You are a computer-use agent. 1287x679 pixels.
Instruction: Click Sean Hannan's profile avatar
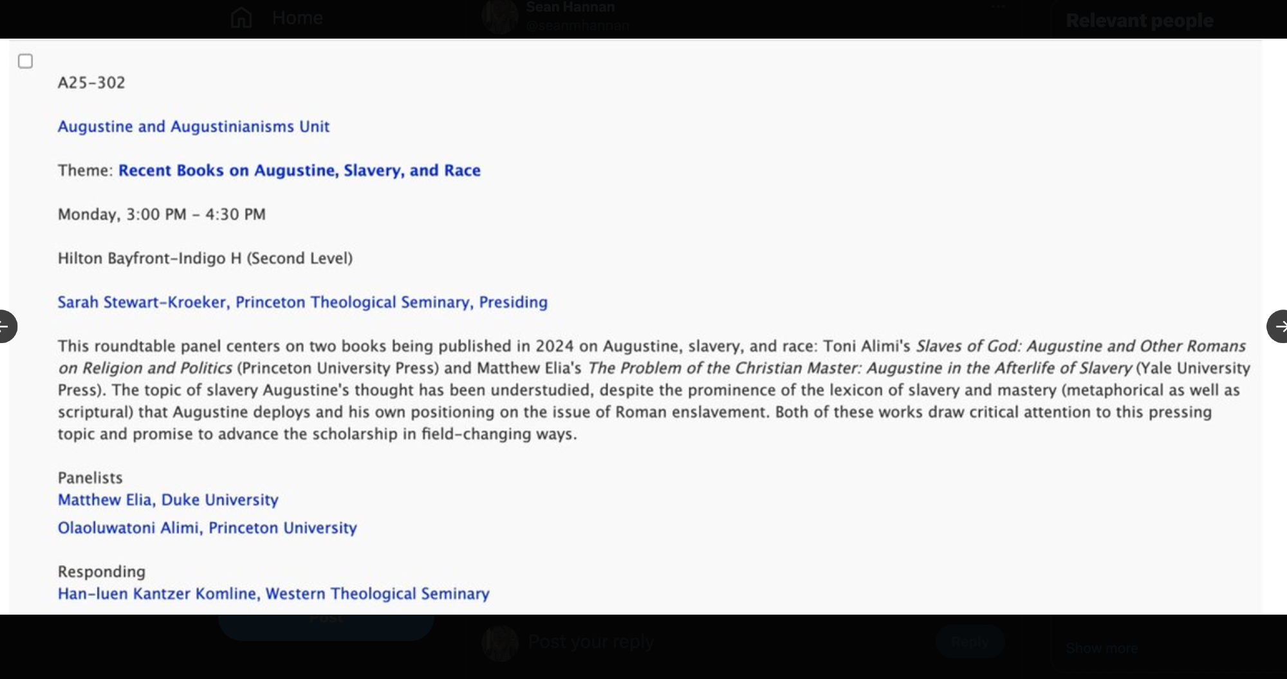click(500, 17)
